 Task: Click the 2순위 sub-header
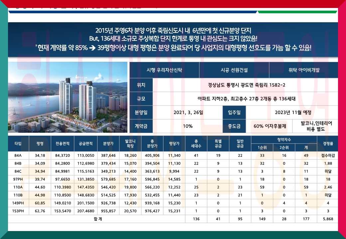[284, 147]
